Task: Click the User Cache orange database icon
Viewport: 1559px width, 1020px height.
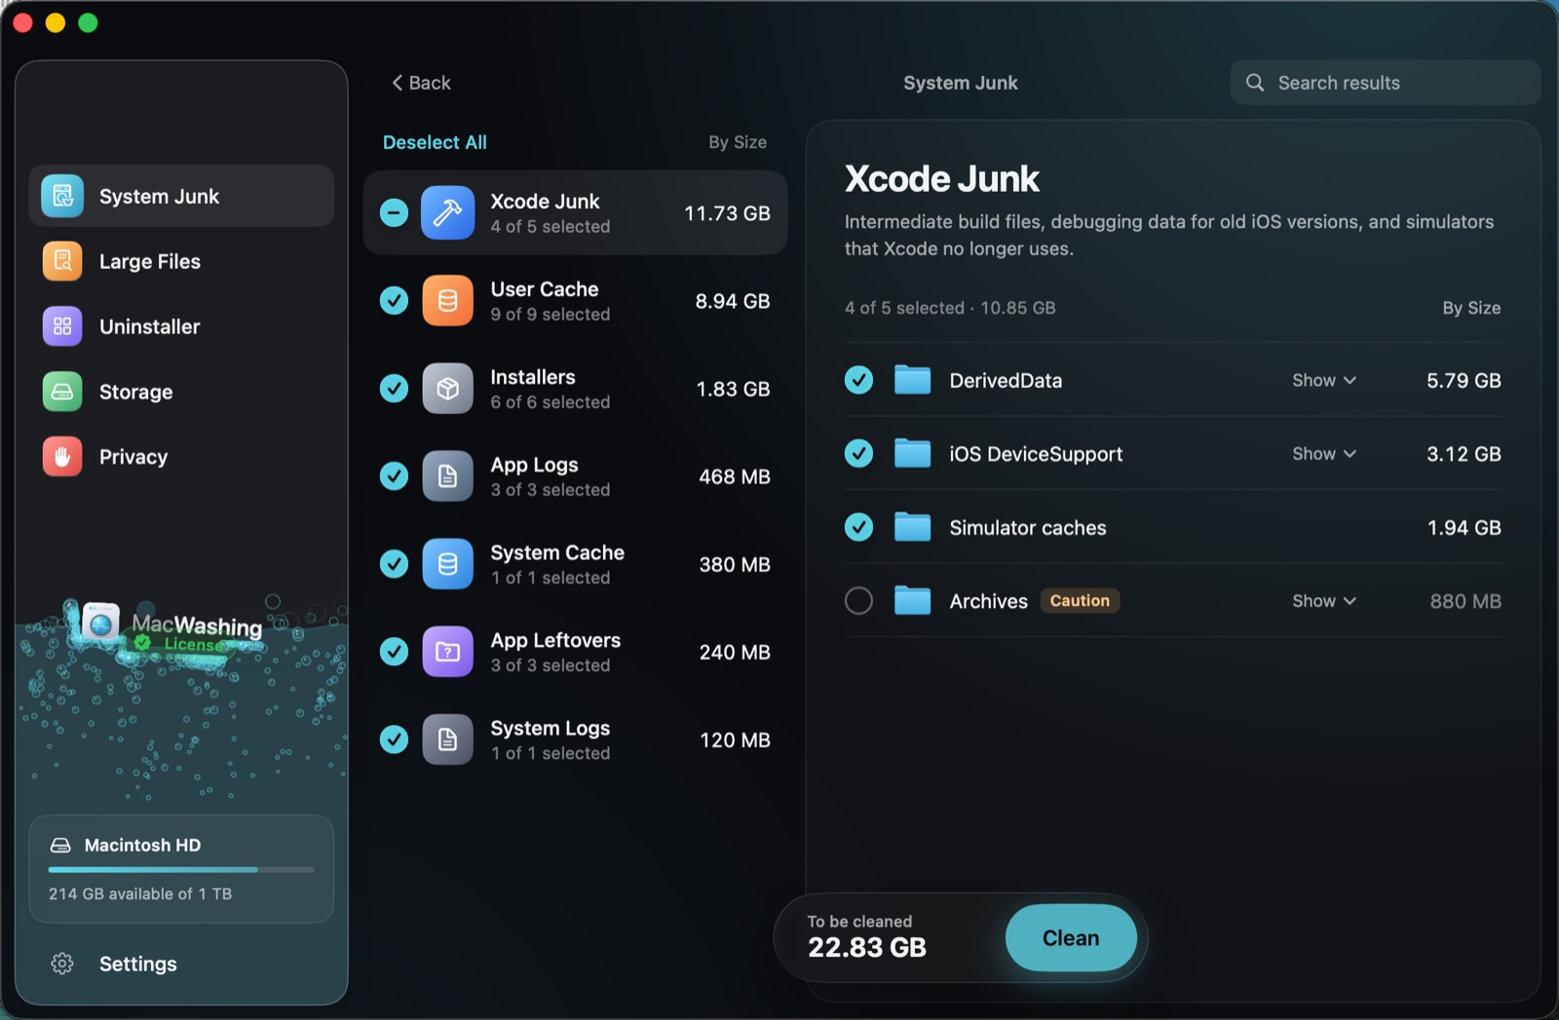Action: (x=447, y=300)
